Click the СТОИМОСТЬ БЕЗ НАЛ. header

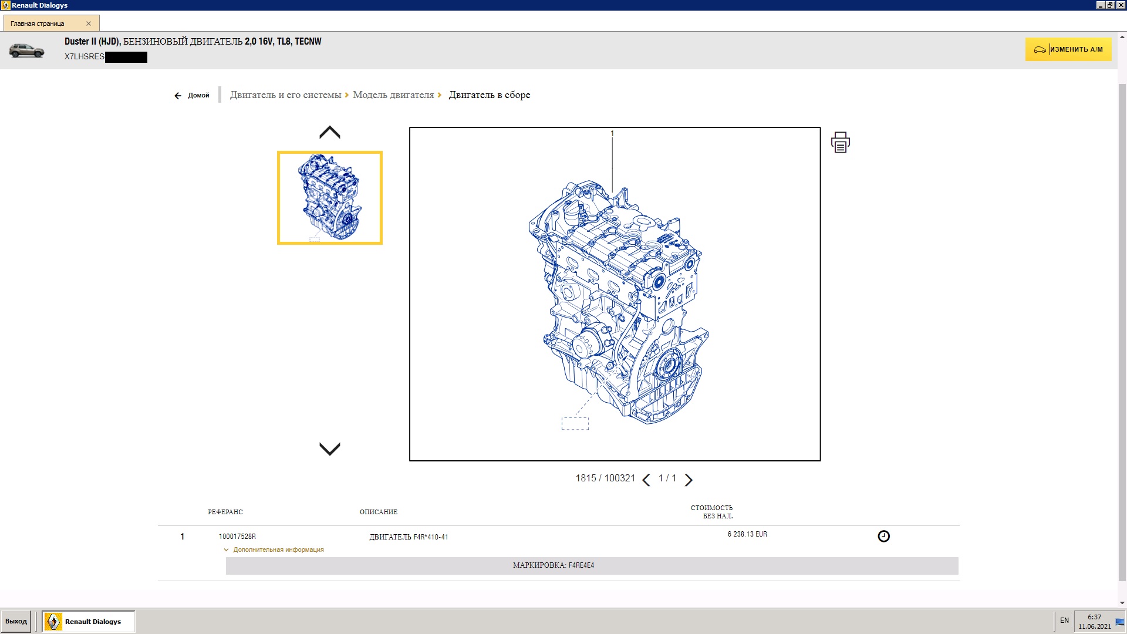click(711, 512)
